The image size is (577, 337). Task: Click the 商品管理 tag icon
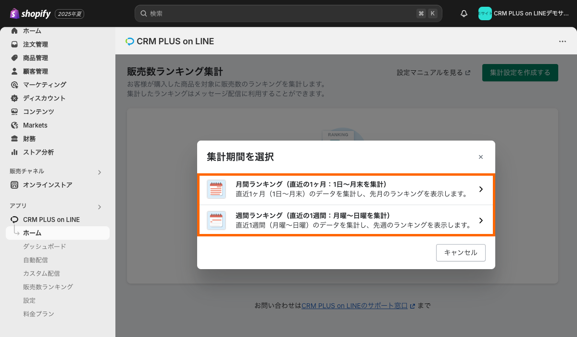(x=14, y=58)
